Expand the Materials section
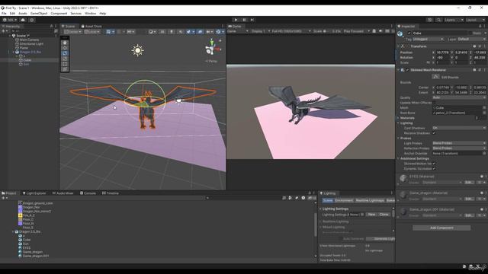 point(398,118)
